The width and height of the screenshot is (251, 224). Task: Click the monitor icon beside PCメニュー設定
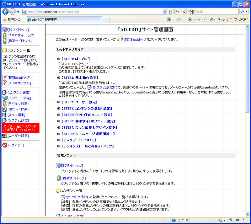tap(5, 98)
